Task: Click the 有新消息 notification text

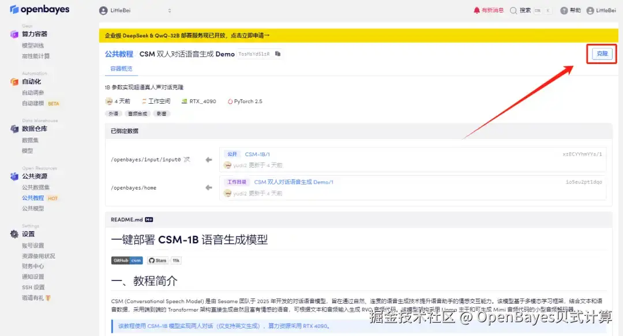Action: [x=493, y=10]
